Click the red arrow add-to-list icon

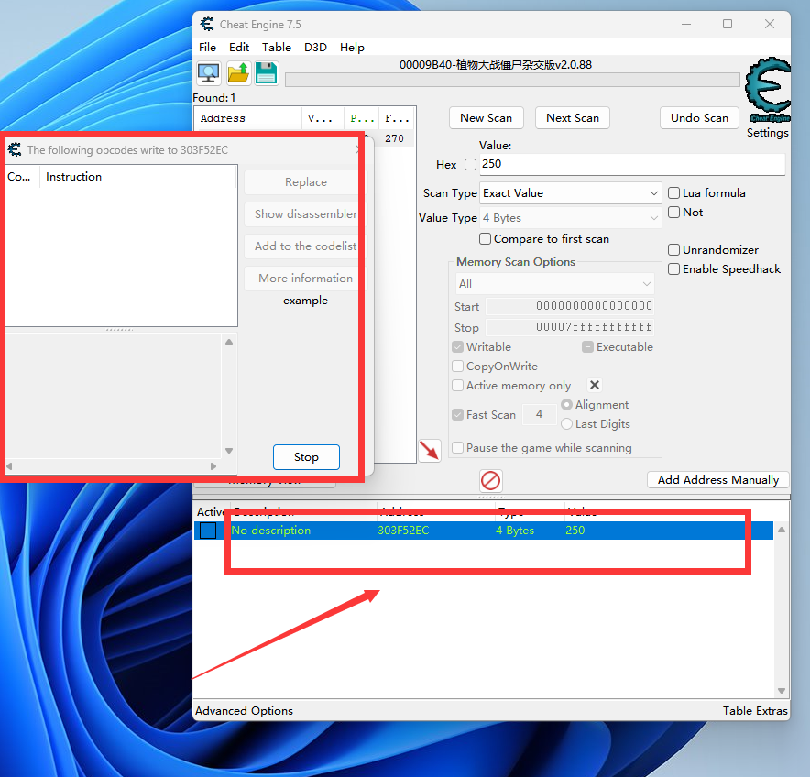429,450
